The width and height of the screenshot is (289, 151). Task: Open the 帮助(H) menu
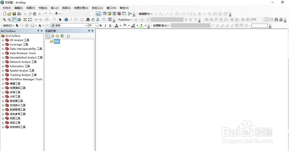124,8
